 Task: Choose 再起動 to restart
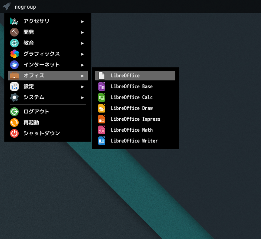(x=48, y=123)
